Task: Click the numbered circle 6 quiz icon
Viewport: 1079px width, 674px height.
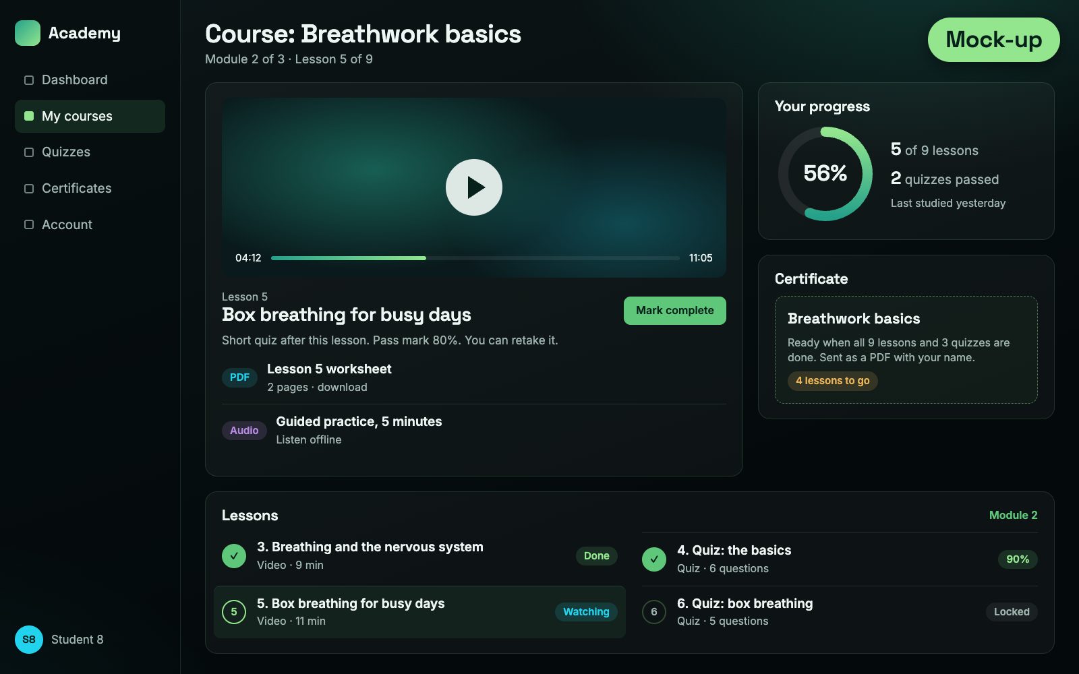Action: 654,612
